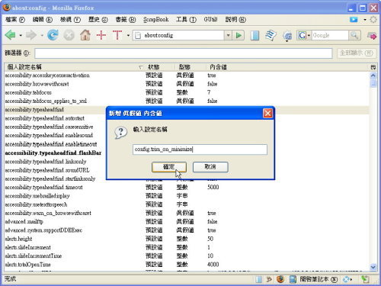Click the preference name field in the dialog
The image size is (381, 286).
[x=200, y=149]
